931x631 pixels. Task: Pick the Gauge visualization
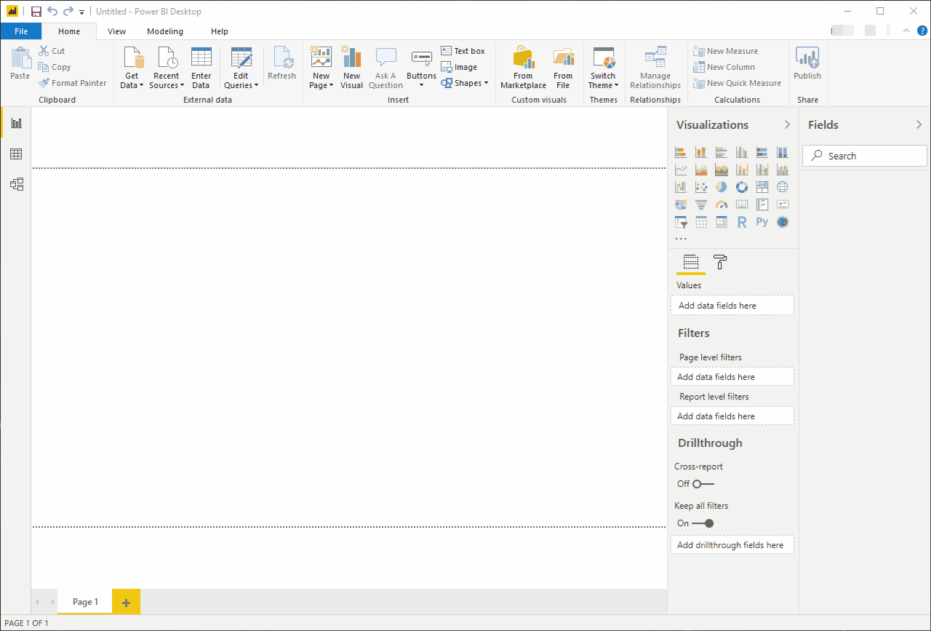point(722,205)
